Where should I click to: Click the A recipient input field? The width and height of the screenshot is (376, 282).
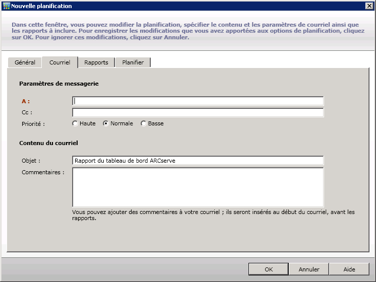[198, 101]
